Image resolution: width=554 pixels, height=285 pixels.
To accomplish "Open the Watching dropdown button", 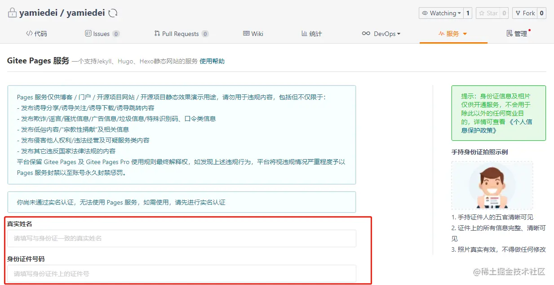I will (441, 13).
